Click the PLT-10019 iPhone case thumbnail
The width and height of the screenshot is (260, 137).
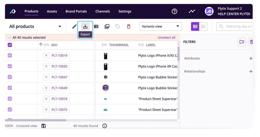[x=105, y=56]
